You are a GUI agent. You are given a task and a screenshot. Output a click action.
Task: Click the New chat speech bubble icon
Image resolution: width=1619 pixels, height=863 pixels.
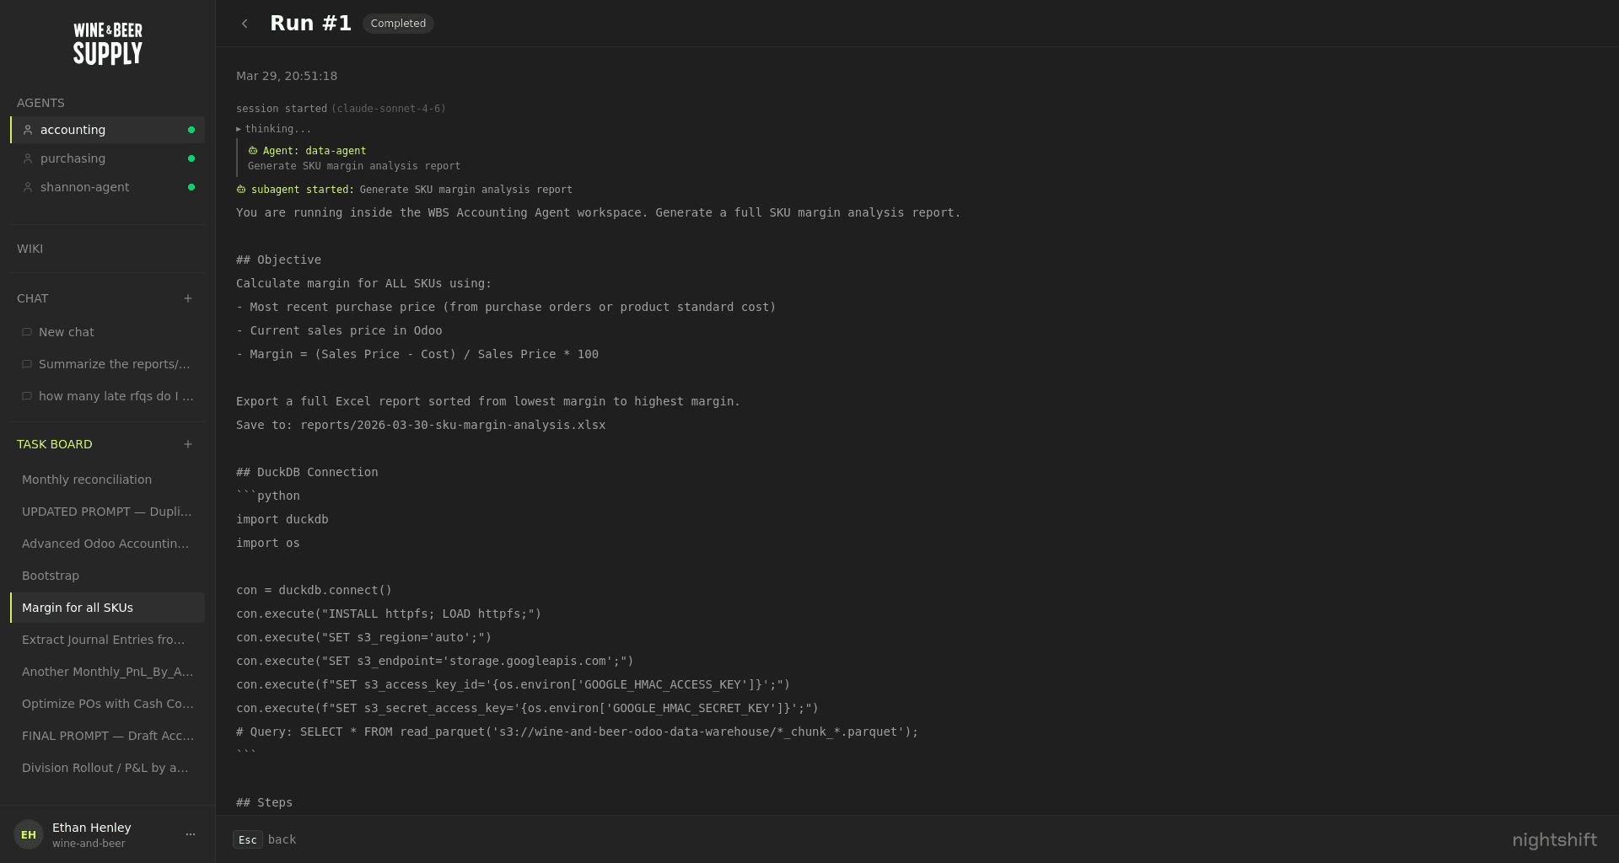(x=27, y=332)
